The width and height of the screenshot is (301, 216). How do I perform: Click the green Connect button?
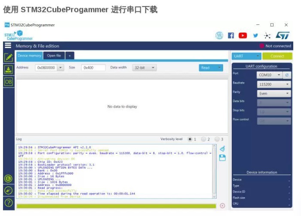coord(277,56)
